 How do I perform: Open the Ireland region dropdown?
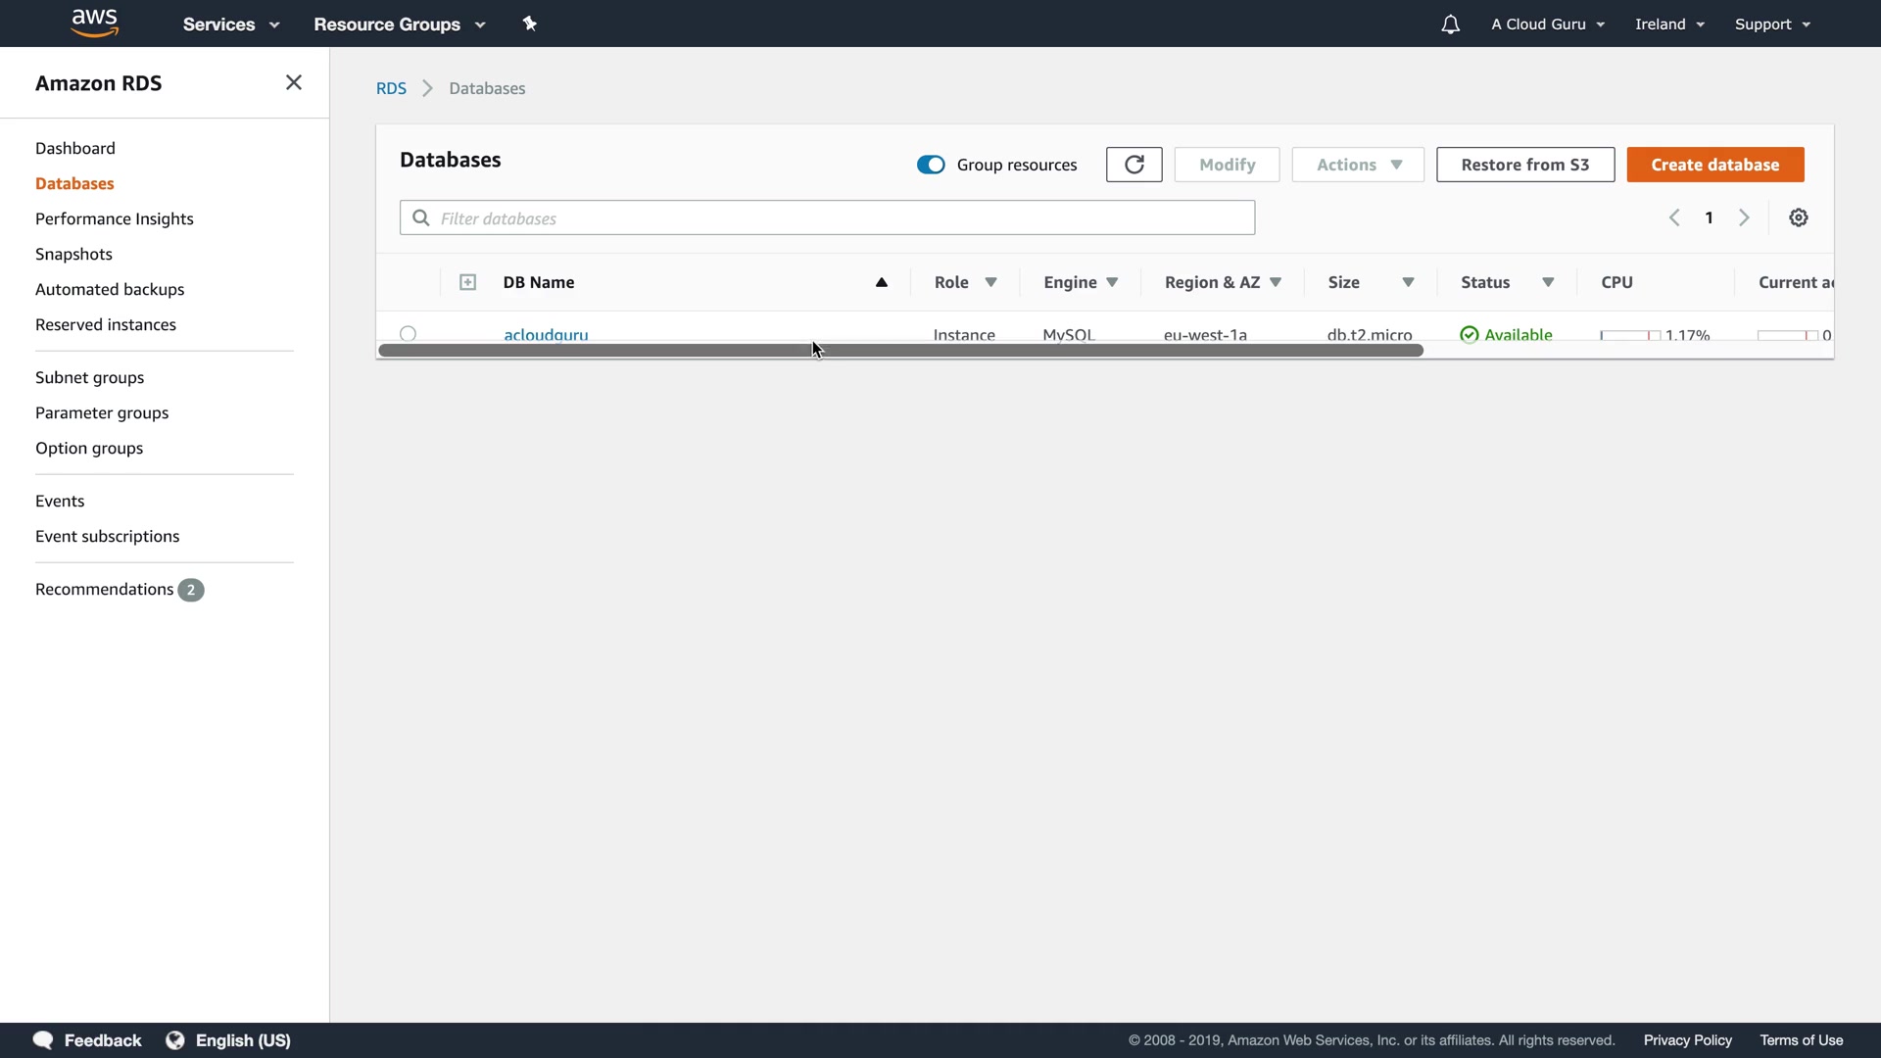point(1668,24)
